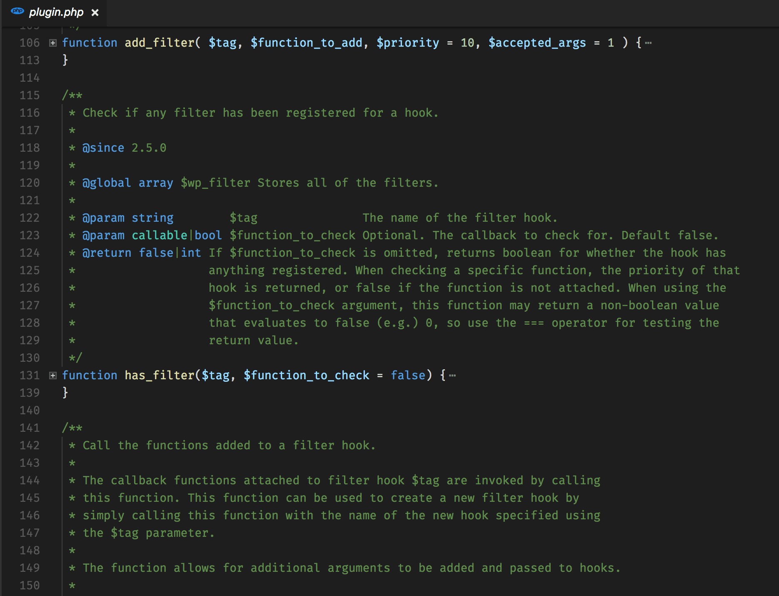Click the add_filter function name
Viewport: 779px width, 596px height.
coord(160,43)
